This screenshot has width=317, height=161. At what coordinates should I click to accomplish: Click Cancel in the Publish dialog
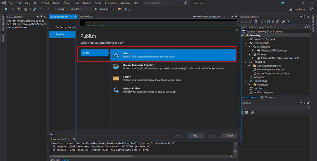[x=229, y=135]
